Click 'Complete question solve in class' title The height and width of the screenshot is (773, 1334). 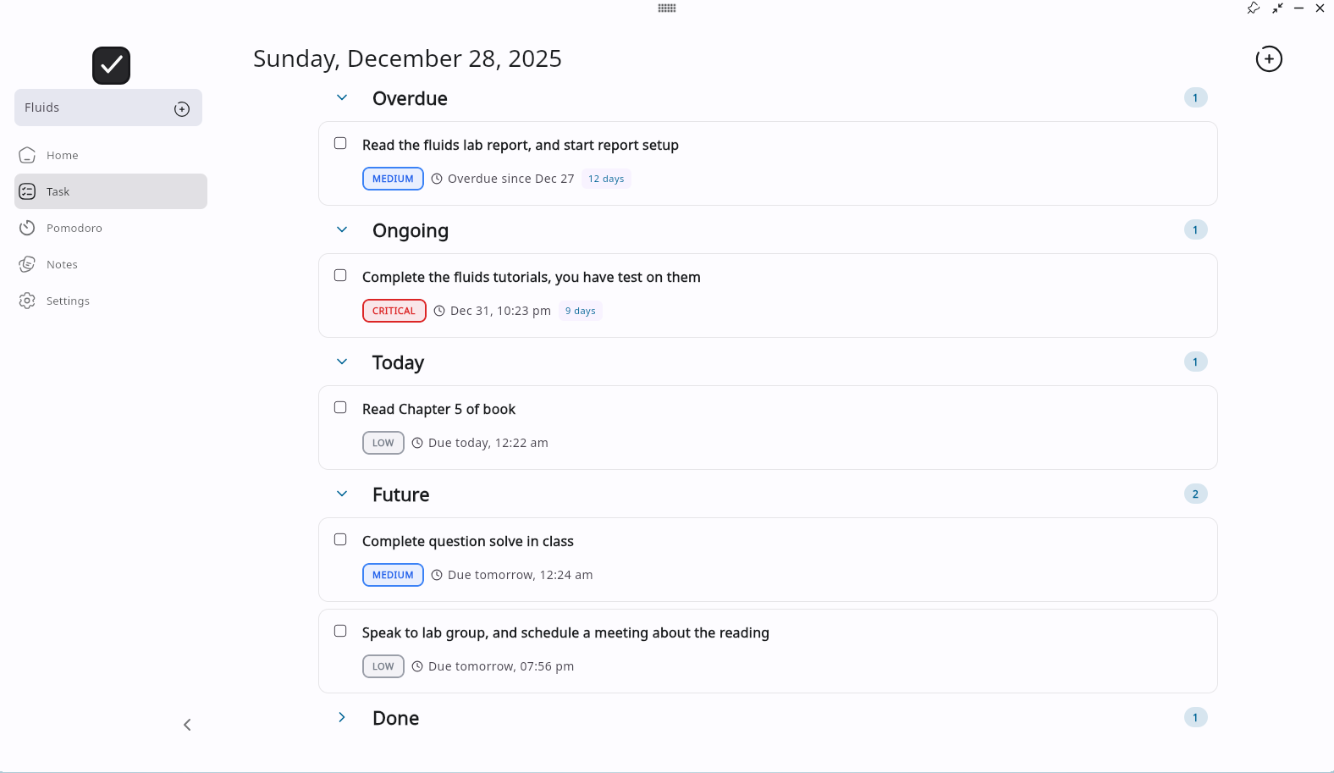[x=468, y=541]
